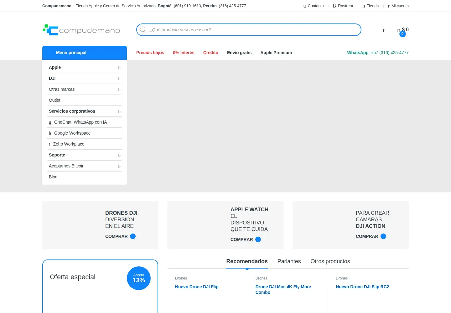Expand the Soporte submenu arrow
Screen dimensions: 451x313
click(x=119, y=155)
